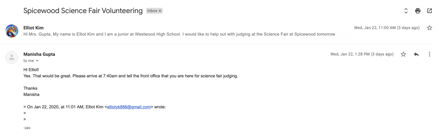Print all messages with printer icon

point(418,11)
